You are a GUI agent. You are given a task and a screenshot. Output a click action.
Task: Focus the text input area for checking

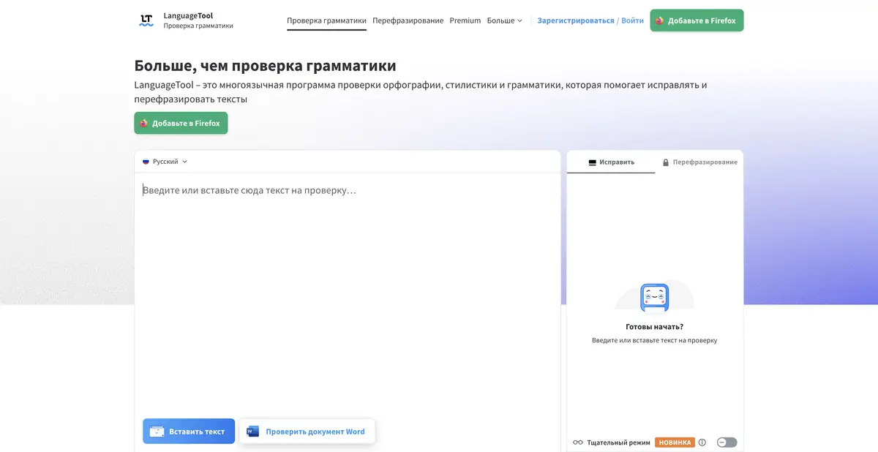[x=348, y=293]
